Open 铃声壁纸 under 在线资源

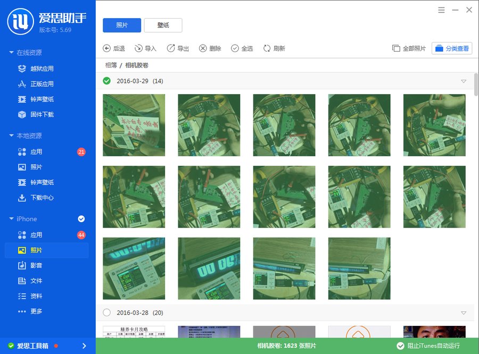click(36, 99)
